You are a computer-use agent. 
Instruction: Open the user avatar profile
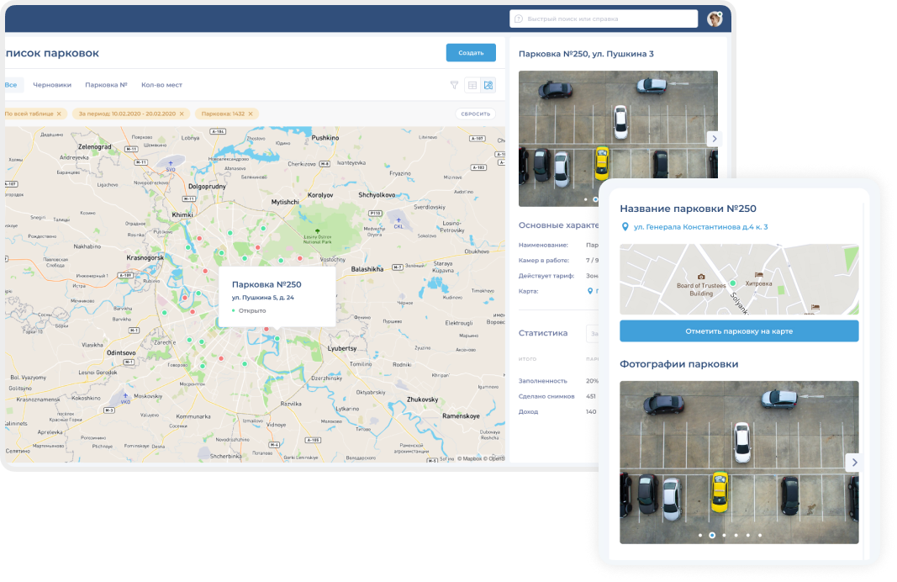[x=715, y=19]
